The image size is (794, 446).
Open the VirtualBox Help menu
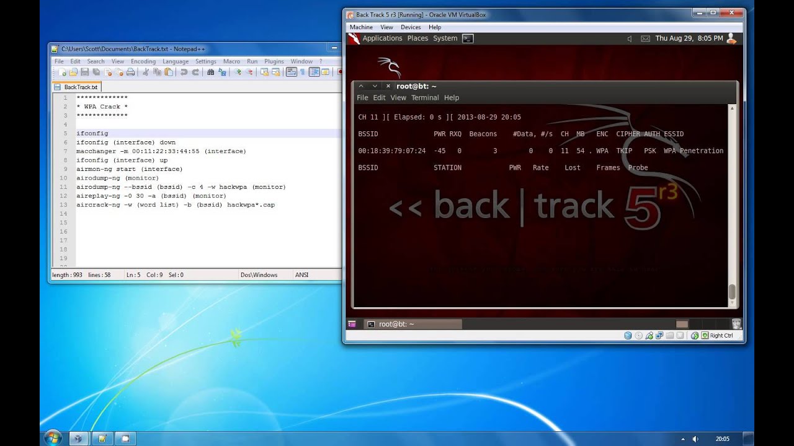(435, 27)
